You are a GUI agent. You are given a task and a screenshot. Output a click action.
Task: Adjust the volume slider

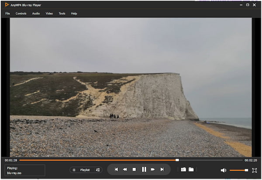click(238, 170)
